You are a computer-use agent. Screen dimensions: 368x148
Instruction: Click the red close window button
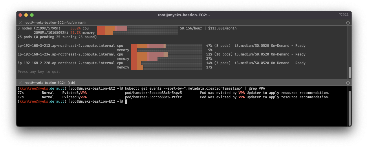coord(20,15)
